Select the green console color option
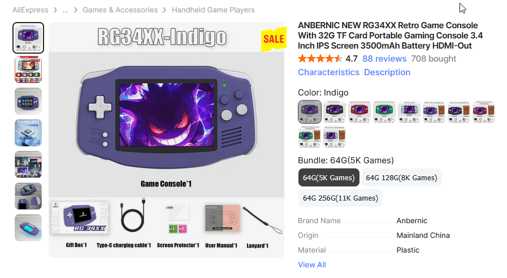 click(x=384, y=111)
